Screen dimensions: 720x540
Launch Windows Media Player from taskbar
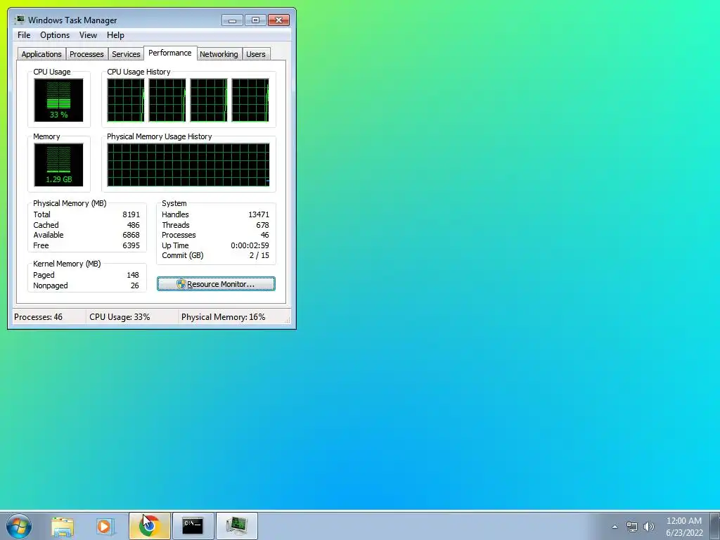(105, 526)
